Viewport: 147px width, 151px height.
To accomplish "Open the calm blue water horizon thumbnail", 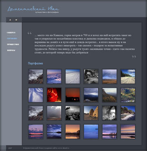I will (x=91, y=131).
